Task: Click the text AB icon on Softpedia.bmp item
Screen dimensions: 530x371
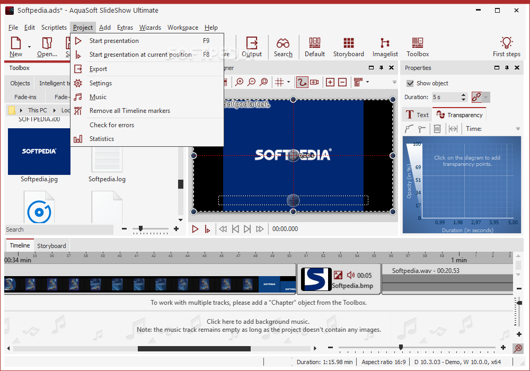Action: [338, 275]
